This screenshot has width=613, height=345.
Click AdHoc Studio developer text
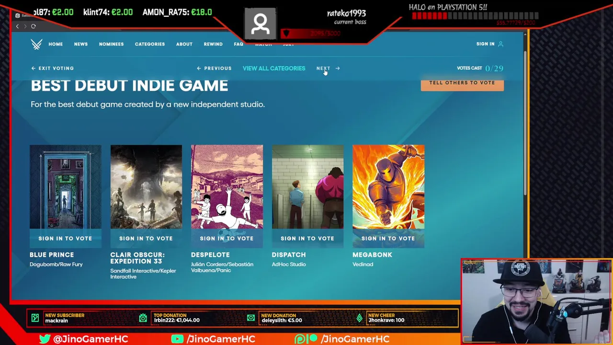(x=289, y=264)
